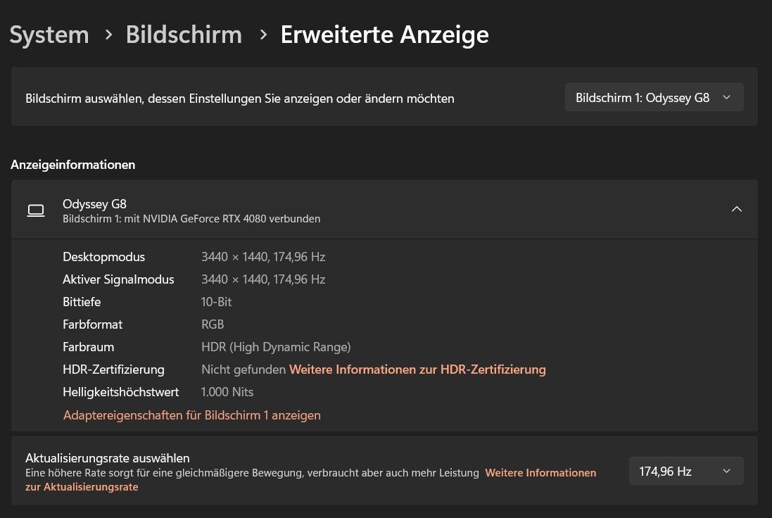Image resolution: width=772 pixels, height=518 pixels.
Task: Open the 174,96 Hz refresh rate dropdown
Action: (x=686, y=472)
